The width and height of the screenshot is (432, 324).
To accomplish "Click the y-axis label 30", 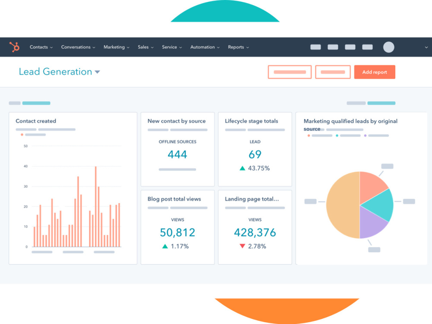I will click(x=25, y=187).
